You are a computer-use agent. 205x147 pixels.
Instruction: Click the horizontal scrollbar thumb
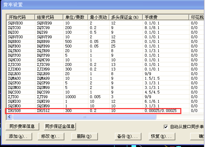84,117
